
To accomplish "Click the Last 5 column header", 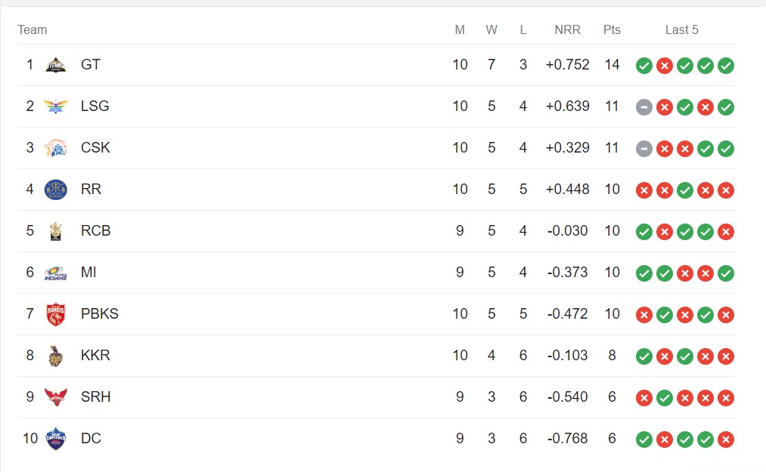I will tap(682, 30).
